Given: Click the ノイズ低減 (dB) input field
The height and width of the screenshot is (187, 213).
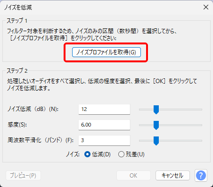Looking at the screenshot, I should (x=104, y=109).
